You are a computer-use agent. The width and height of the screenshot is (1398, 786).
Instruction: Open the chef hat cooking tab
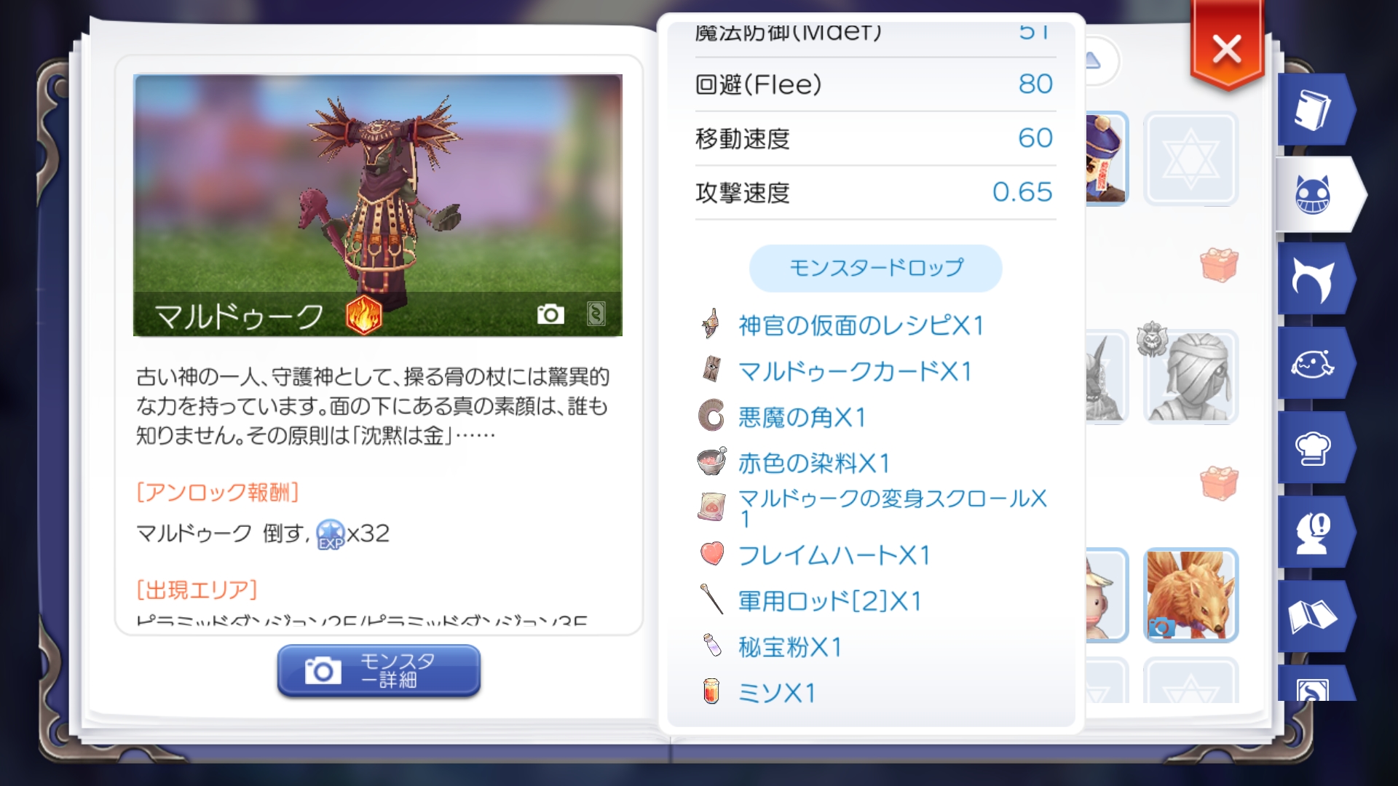1312,448
